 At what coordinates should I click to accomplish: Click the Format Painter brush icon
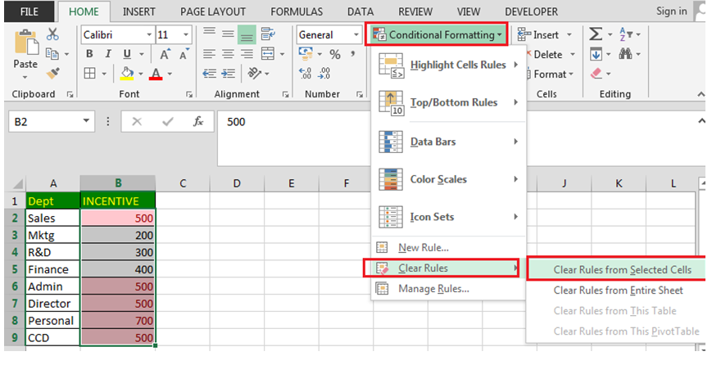coord(52,74)
